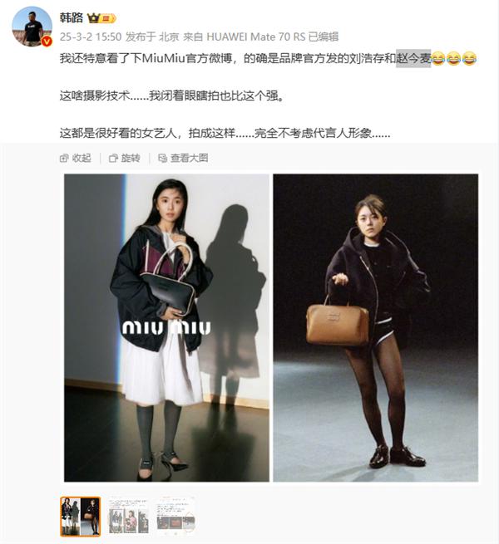Screen dimensions: 499x544
Task: Select the third image thumbnail
Action: [x=175, y=517]
